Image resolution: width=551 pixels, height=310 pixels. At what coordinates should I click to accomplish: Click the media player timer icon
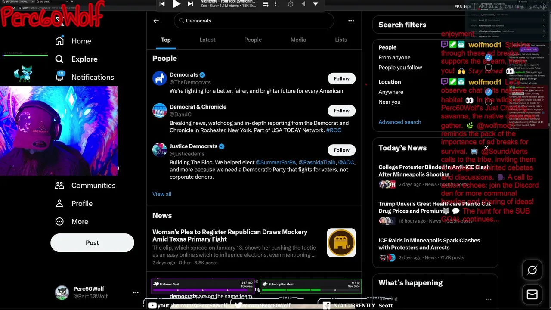pyautogui.click(x=291, y=4)
